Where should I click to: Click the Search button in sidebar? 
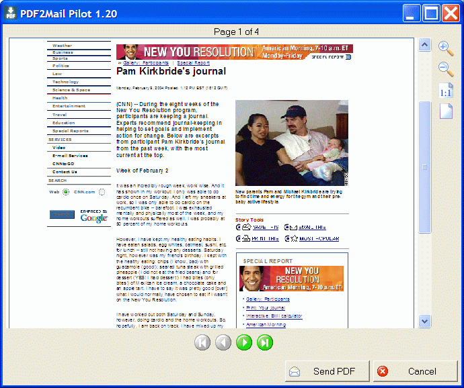click(62, 215)
